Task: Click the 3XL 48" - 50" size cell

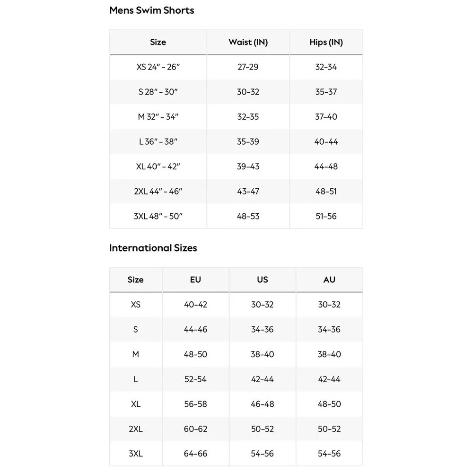Action: [x=158, y=216]
